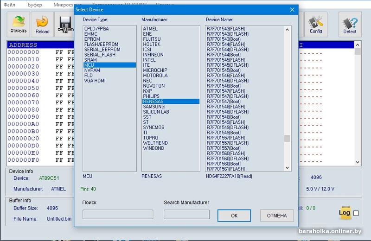Screen dimensions: 371x241
Task: Open the Файл menu
Action: (x=9, y=5)
